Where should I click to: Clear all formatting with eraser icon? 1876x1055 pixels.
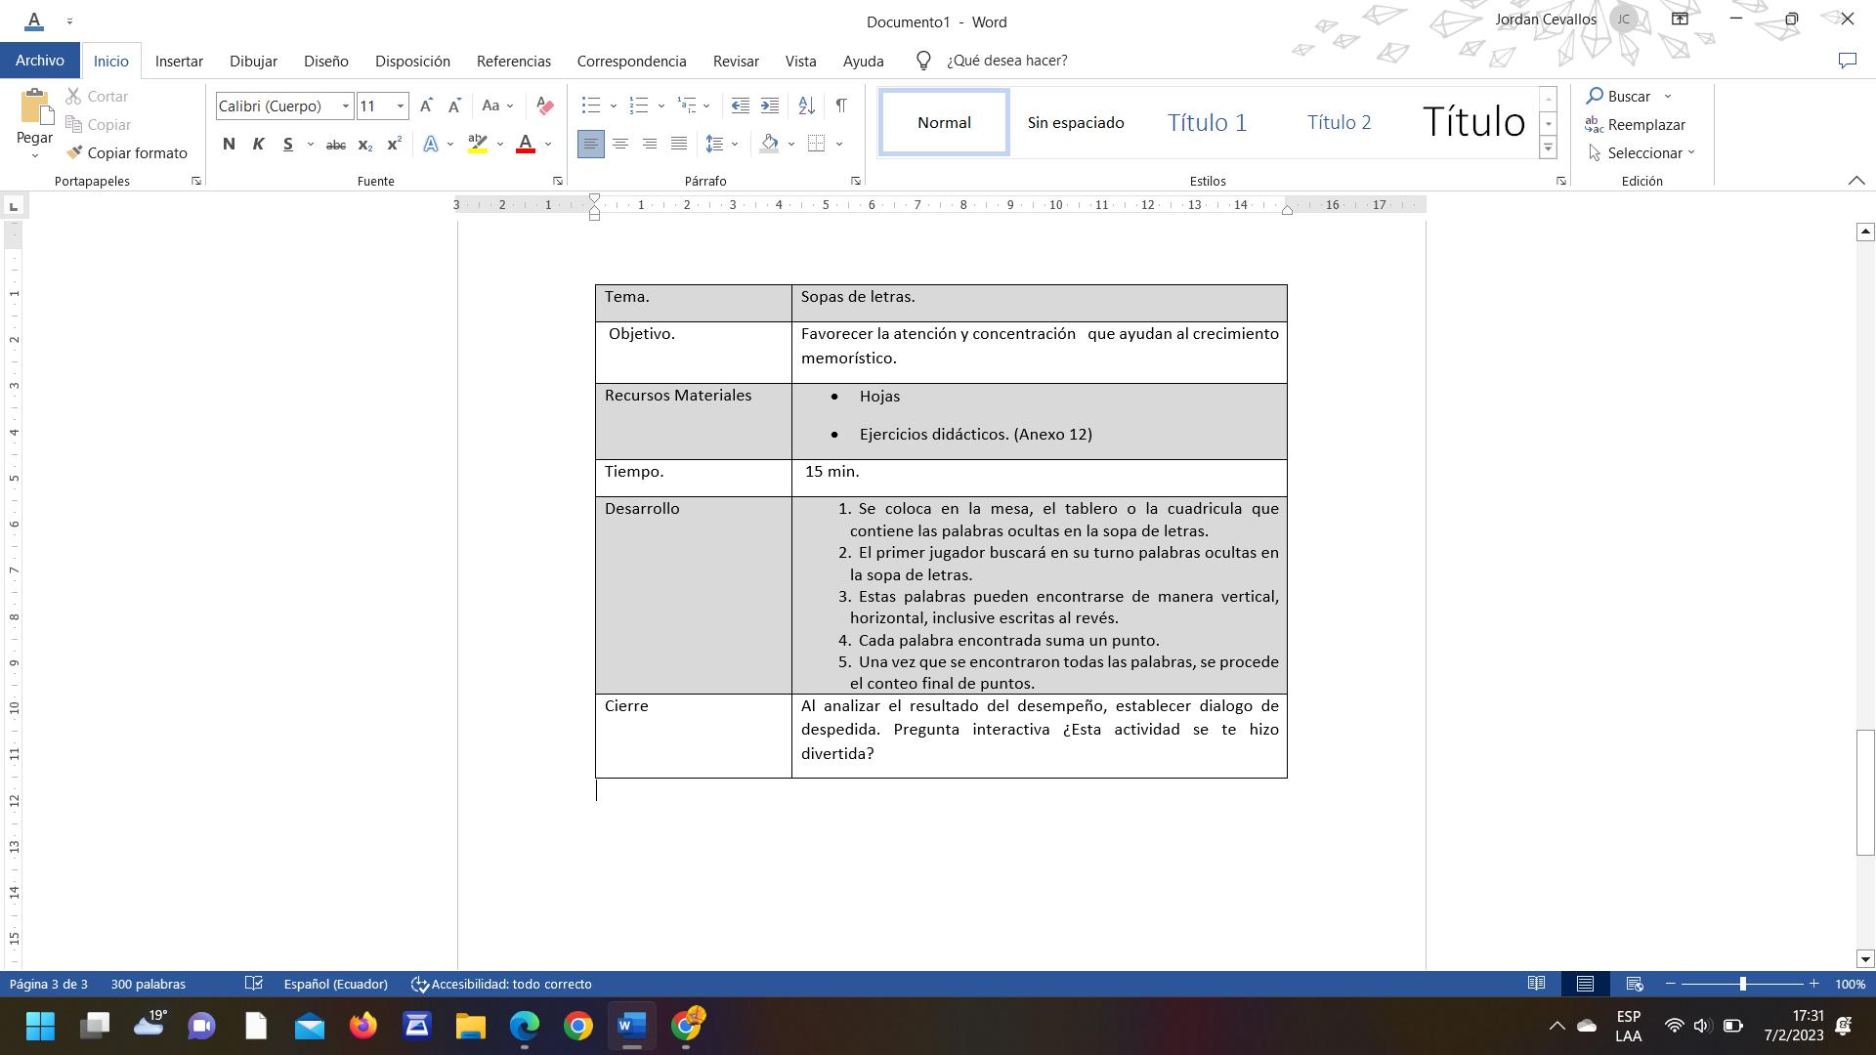pos(545,105)
